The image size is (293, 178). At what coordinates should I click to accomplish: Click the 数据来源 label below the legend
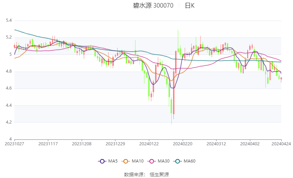tap(133, 175)
